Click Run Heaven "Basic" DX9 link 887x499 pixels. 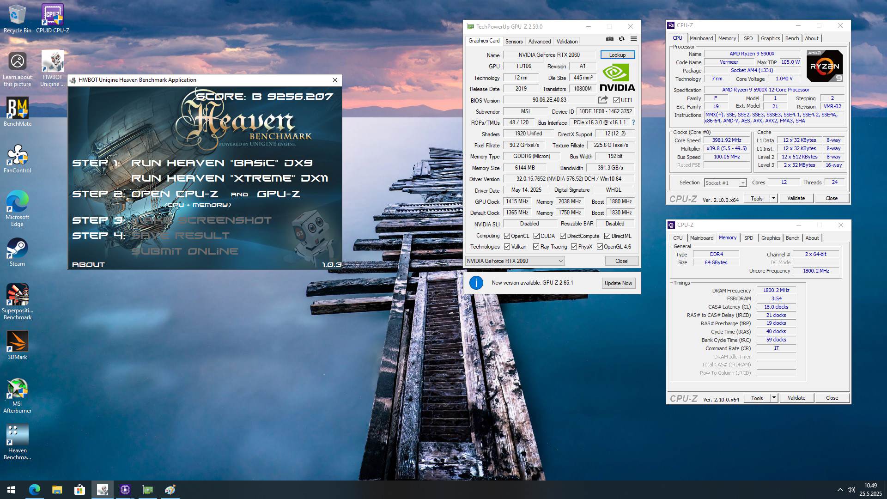222,163
